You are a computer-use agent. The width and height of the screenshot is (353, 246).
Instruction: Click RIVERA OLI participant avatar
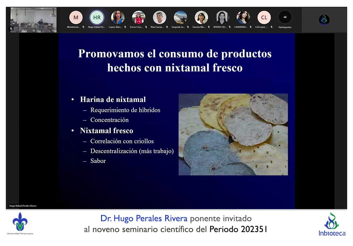click(222, 17)
